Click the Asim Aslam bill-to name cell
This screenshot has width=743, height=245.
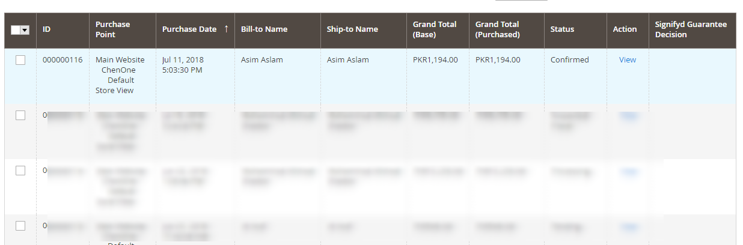pos(262,60)
